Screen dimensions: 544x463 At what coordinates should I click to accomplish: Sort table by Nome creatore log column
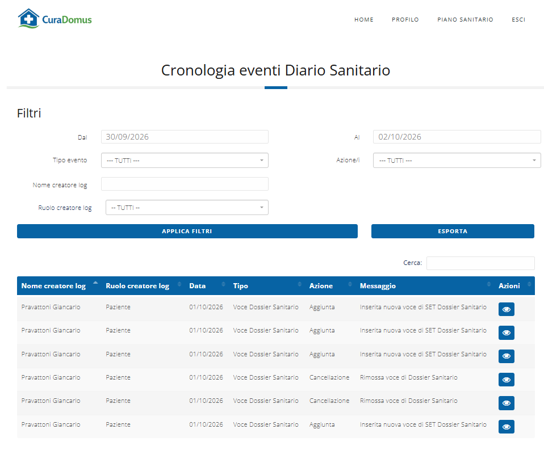tap(59, 285)
